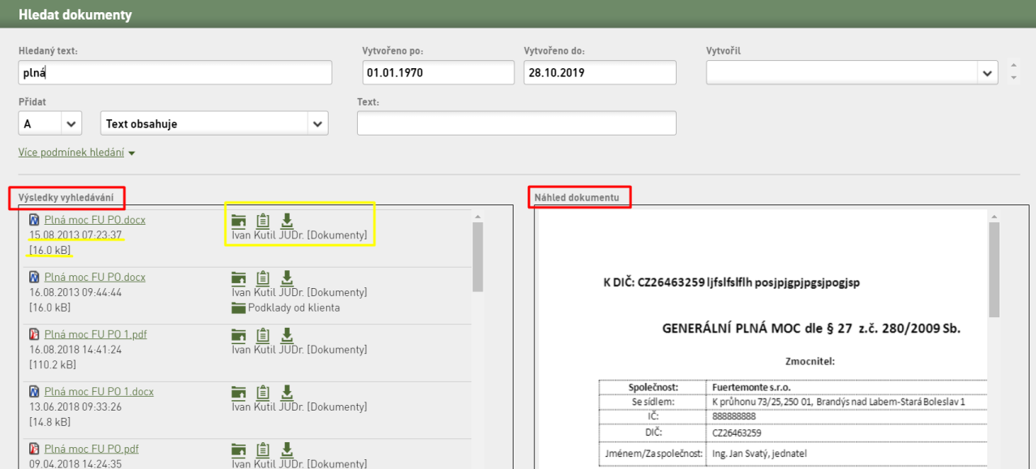Click the Vytvořeno po date field
1036x469 pixels.
coord(438,72)
